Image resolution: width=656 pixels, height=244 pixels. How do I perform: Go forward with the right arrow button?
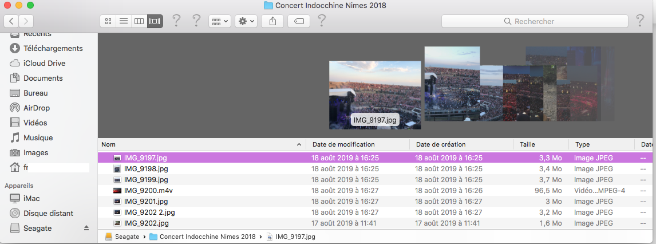[26, 21]
